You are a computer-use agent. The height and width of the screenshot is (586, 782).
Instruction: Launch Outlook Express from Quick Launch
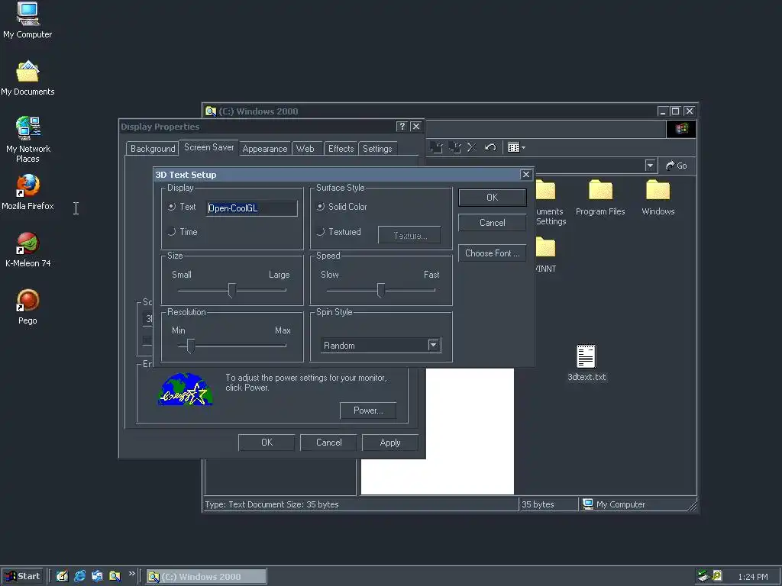[x=97, y=576]
